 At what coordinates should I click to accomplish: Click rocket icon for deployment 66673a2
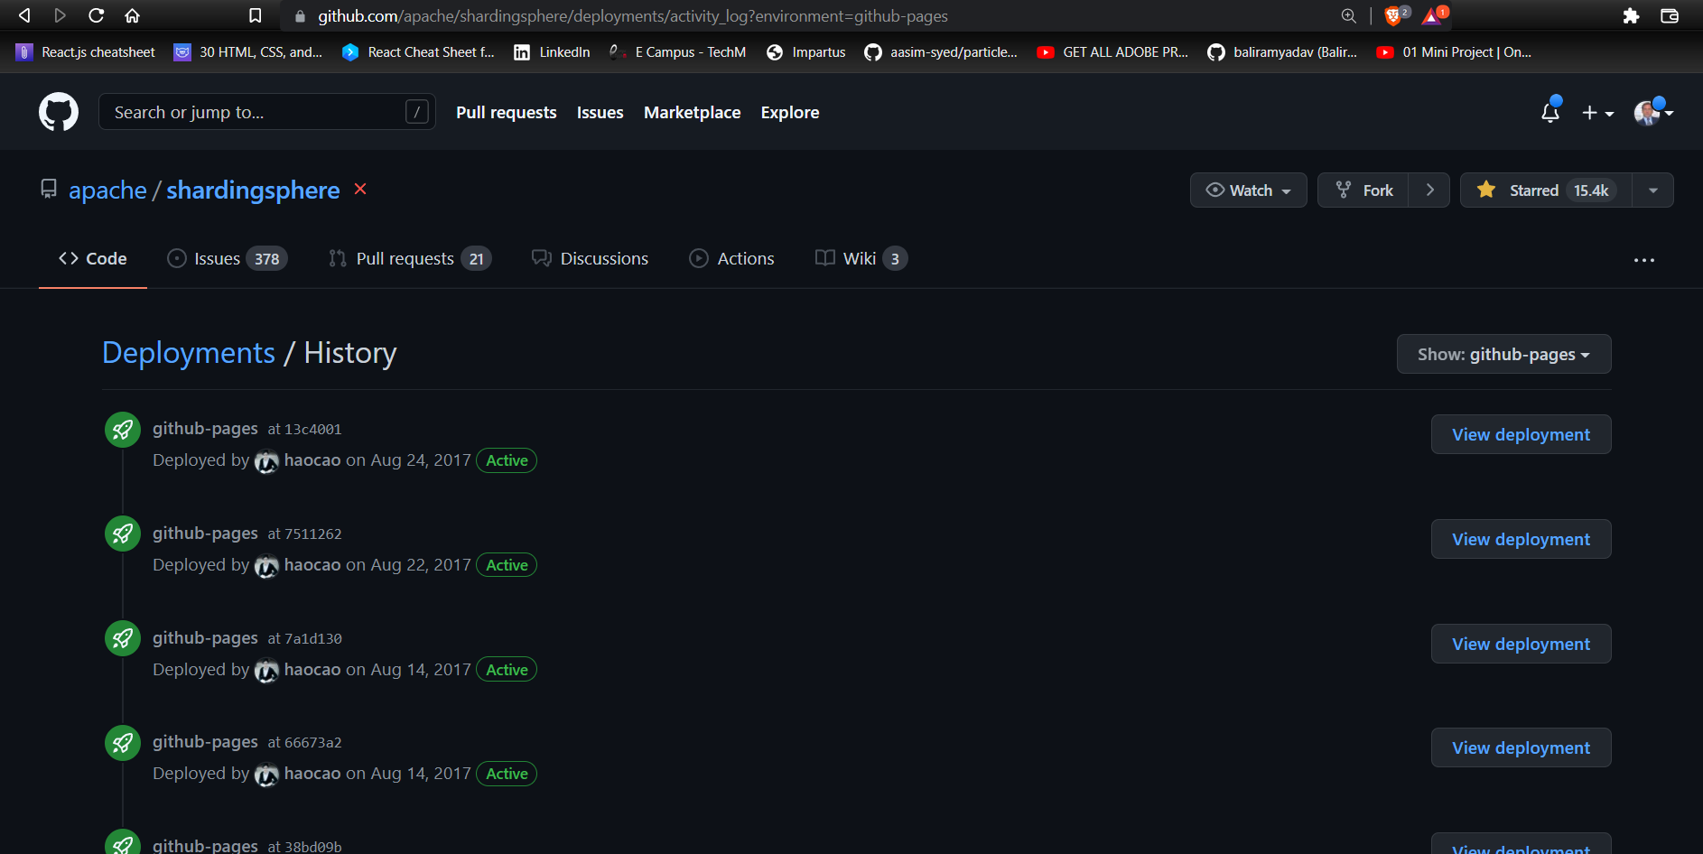click(x=123, y=743)
